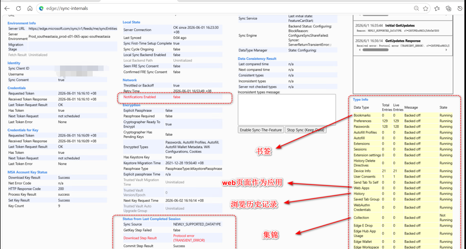Click the Environment Info heading
466x249 pixels.
click(x=22, y=23)
